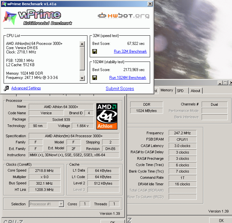
Task: Click the 32M best score 67,922 sec
Action: (x=136, y=44)
